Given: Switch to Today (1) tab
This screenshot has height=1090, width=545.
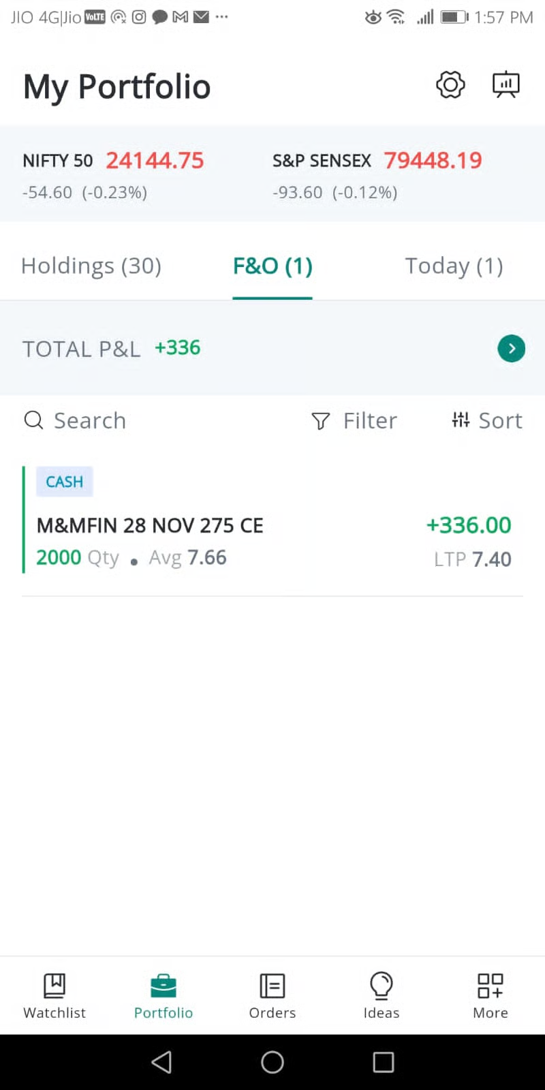Looking at the screenshot, I should (x=454, y=266).
